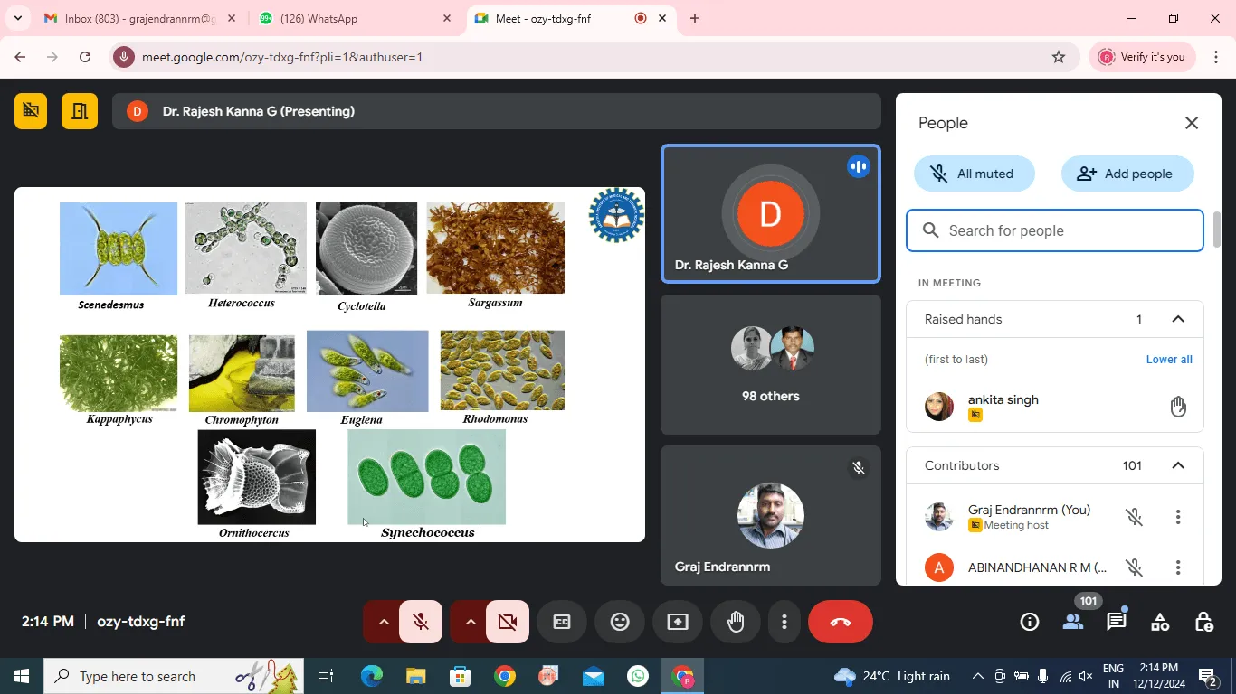Viewport: 1236px width, 694px height.
Task: Open meeting details info icon
Action: pos(1030,622)
